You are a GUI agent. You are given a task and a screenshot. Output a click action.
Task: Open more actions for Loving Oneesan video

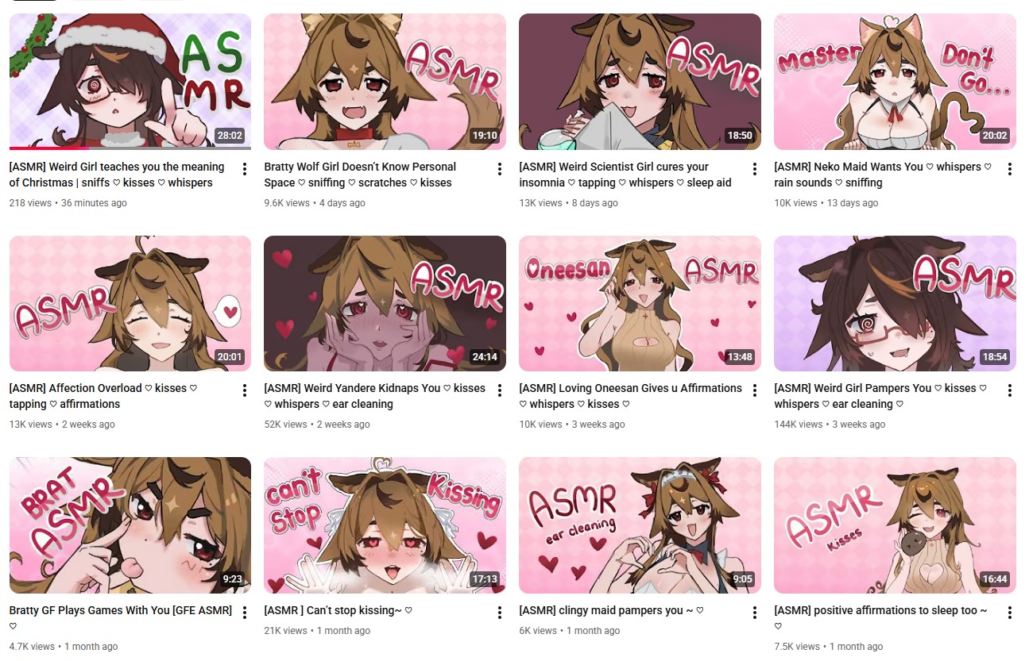754,390
